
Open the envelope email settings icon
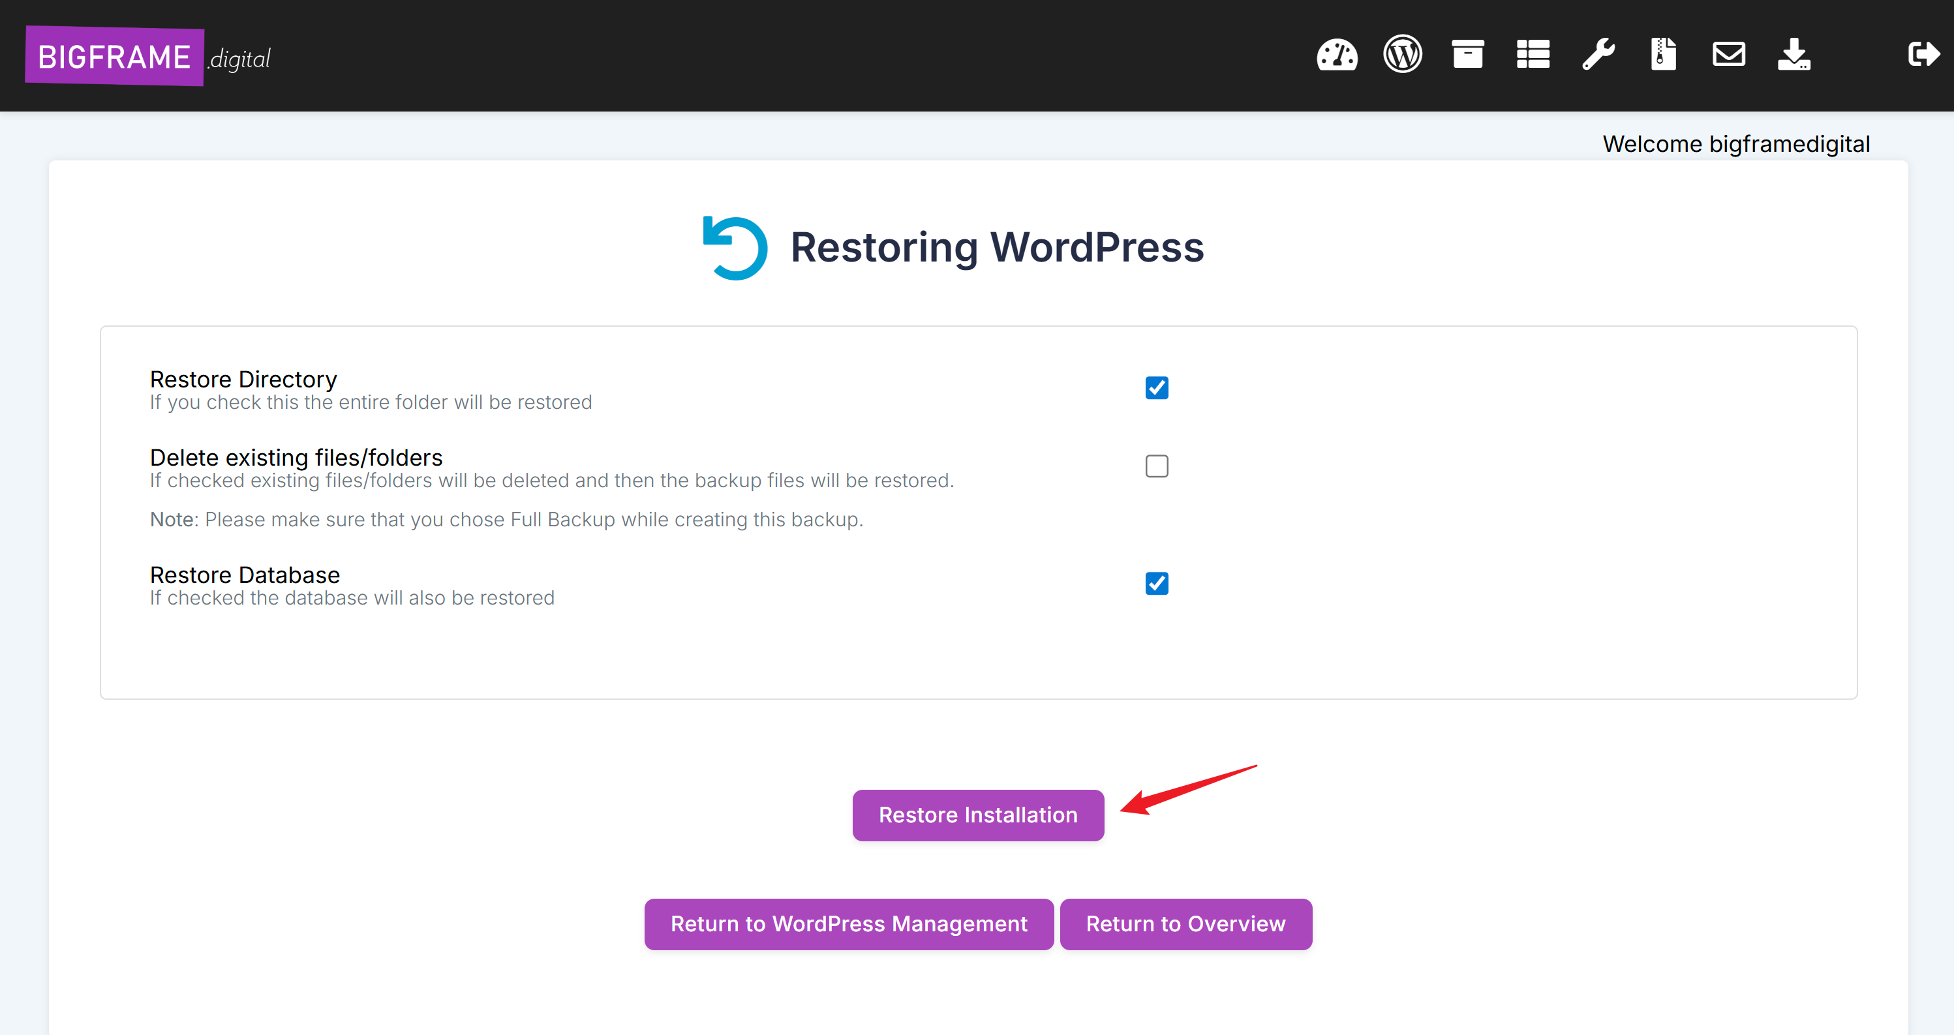point(1729,55)
